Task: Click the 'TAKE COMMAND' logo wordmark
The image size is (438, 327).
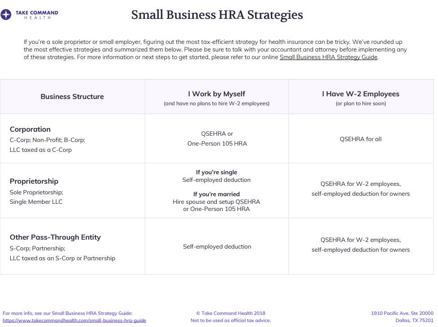Action: click(37, 13)
